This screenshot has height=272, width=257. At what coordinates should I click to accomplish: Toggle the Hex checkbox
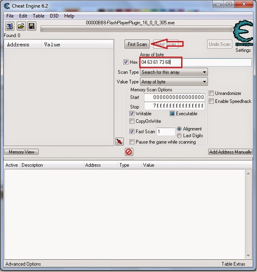(x=126, y=62)
